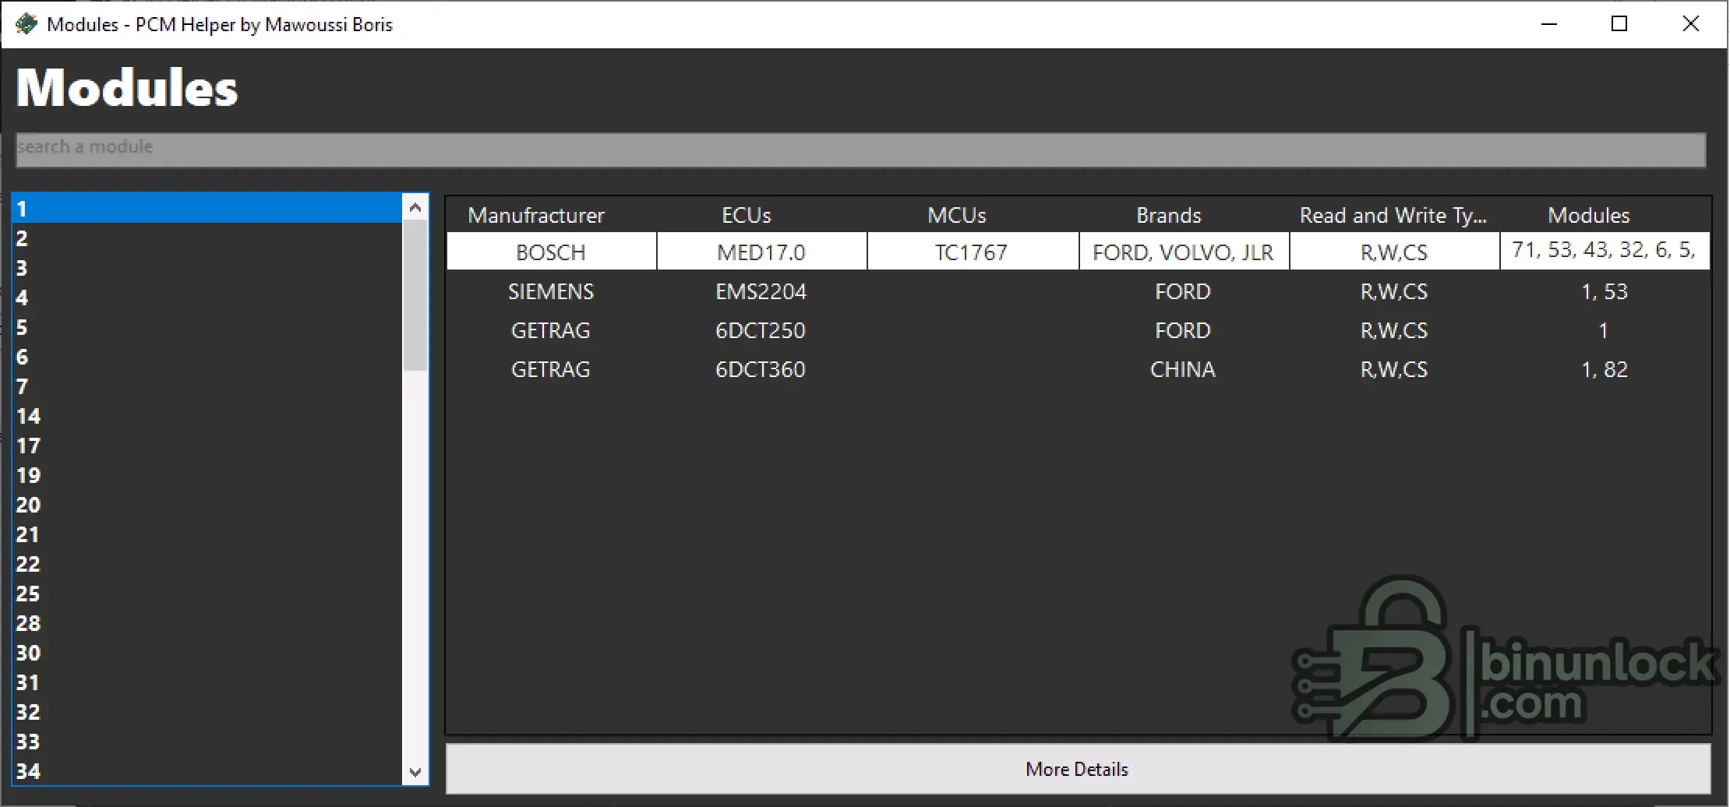
Task: Click R,W,CS cell in the SIEMENS row
Action: 1394,291
